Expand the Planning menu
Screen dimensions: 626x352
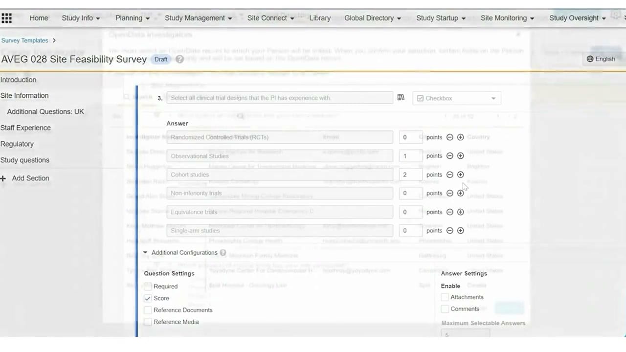(133, 18)
